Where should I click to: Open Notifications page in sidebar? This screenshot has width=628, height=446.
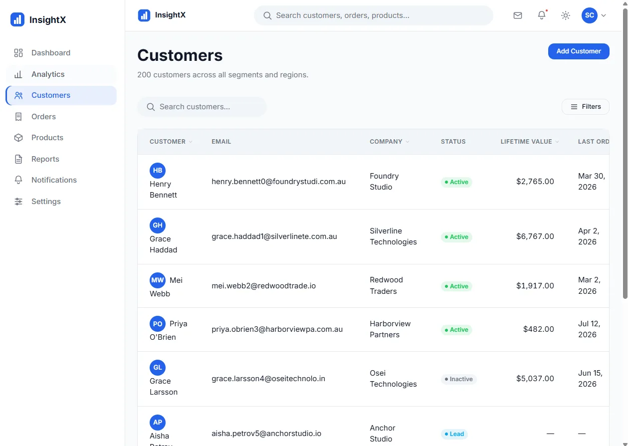61,180
